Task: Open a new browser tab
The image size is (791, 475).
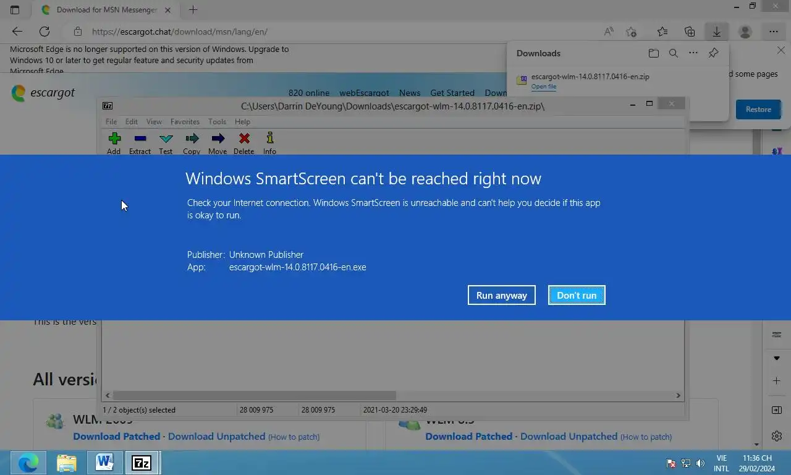Action: (x=193, y=10)
